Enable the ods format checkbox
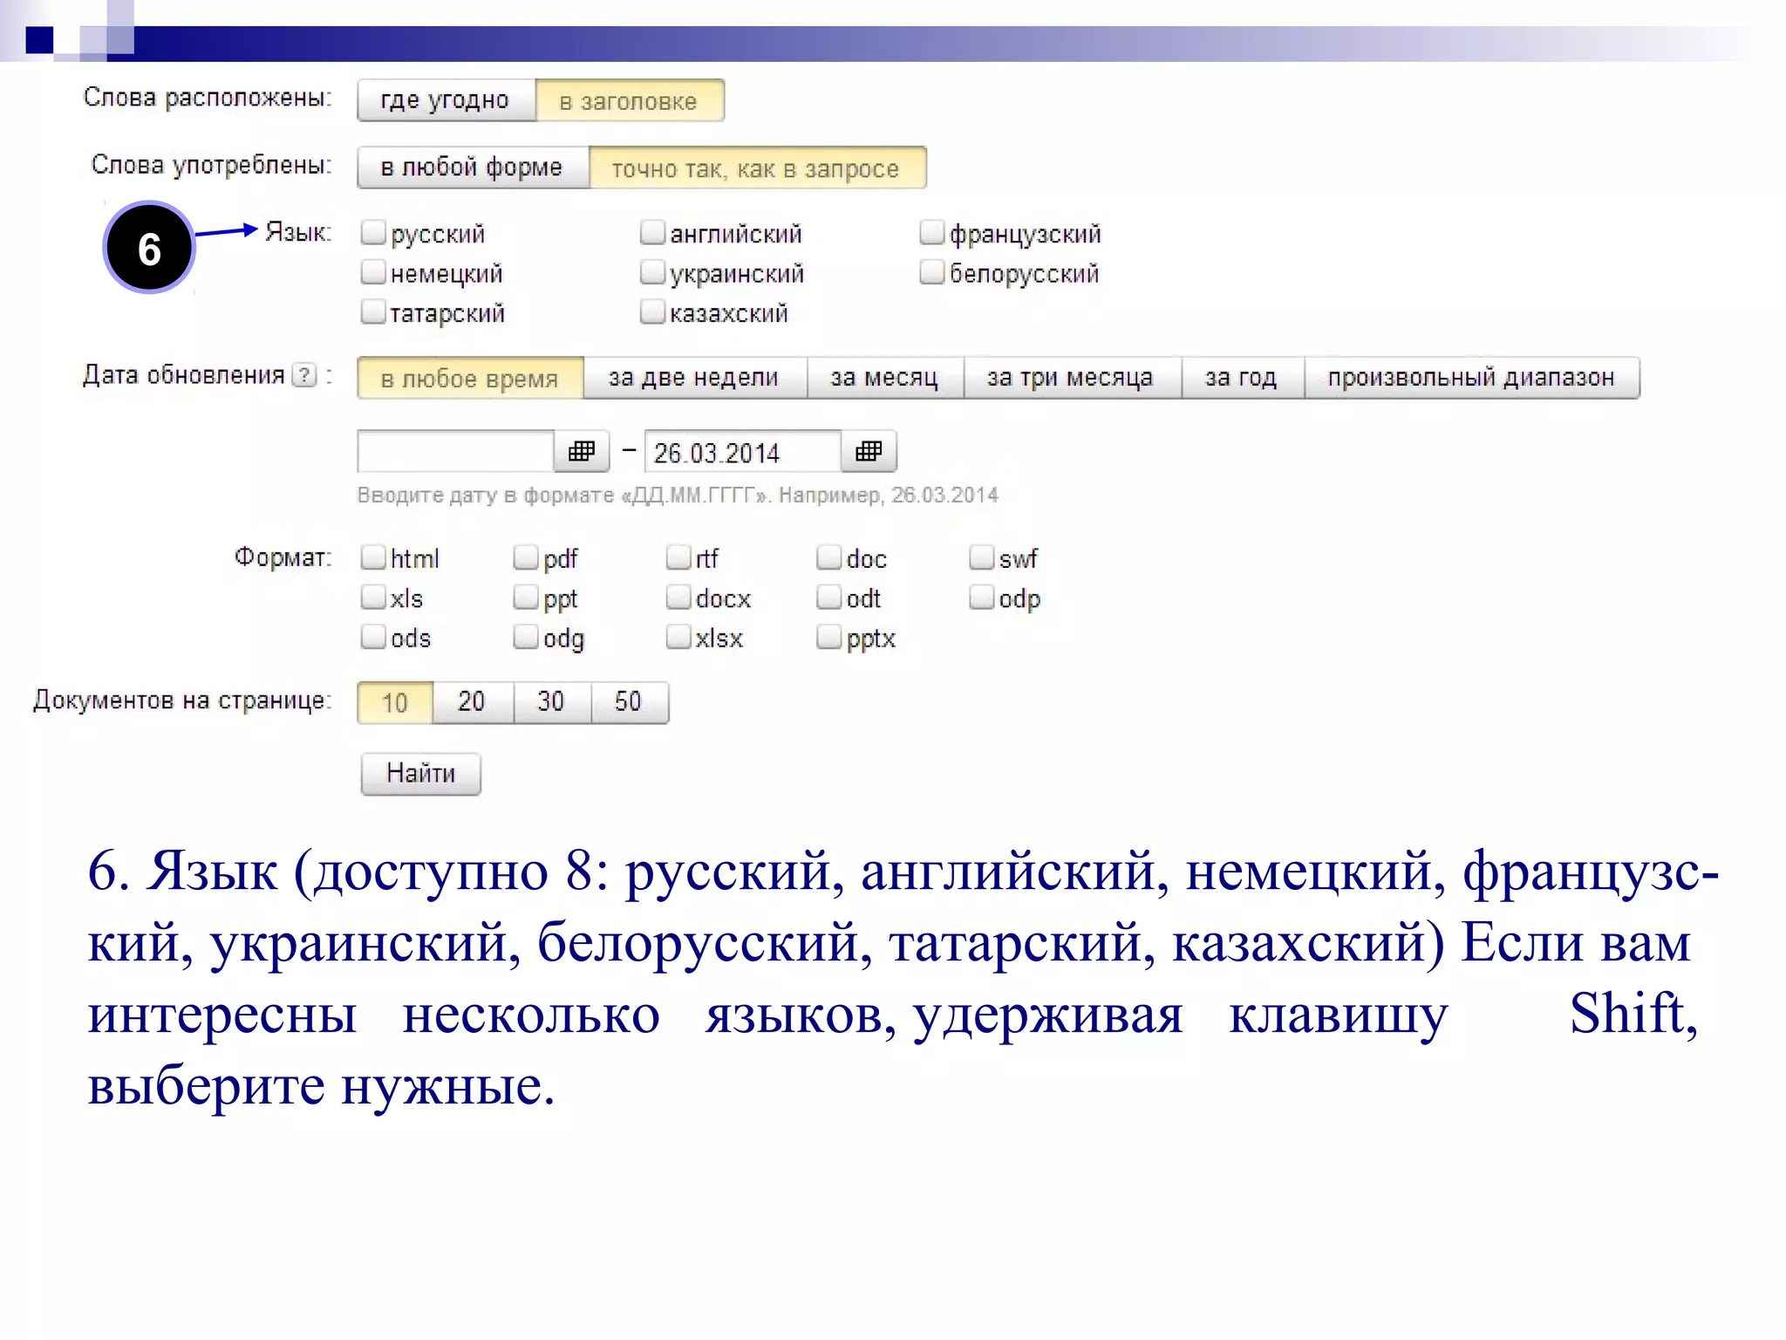Viewport: 1786px width, 1340px height. [x=373, y=637]
